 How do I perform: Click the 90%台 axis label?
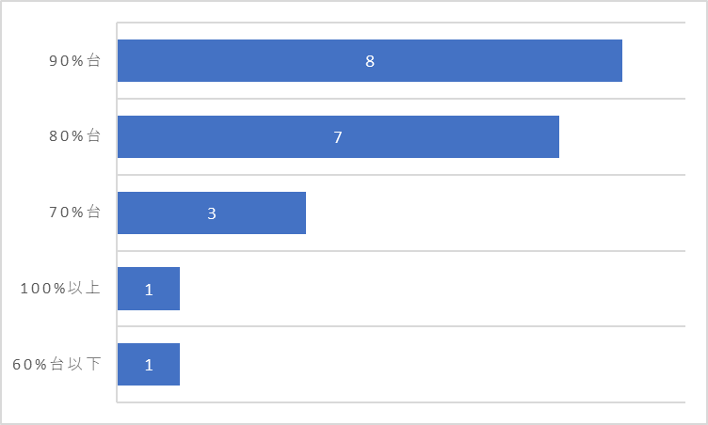tap(74, 60)
